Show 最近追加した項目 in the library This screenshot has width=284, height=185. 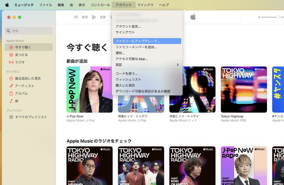(29, 78)
